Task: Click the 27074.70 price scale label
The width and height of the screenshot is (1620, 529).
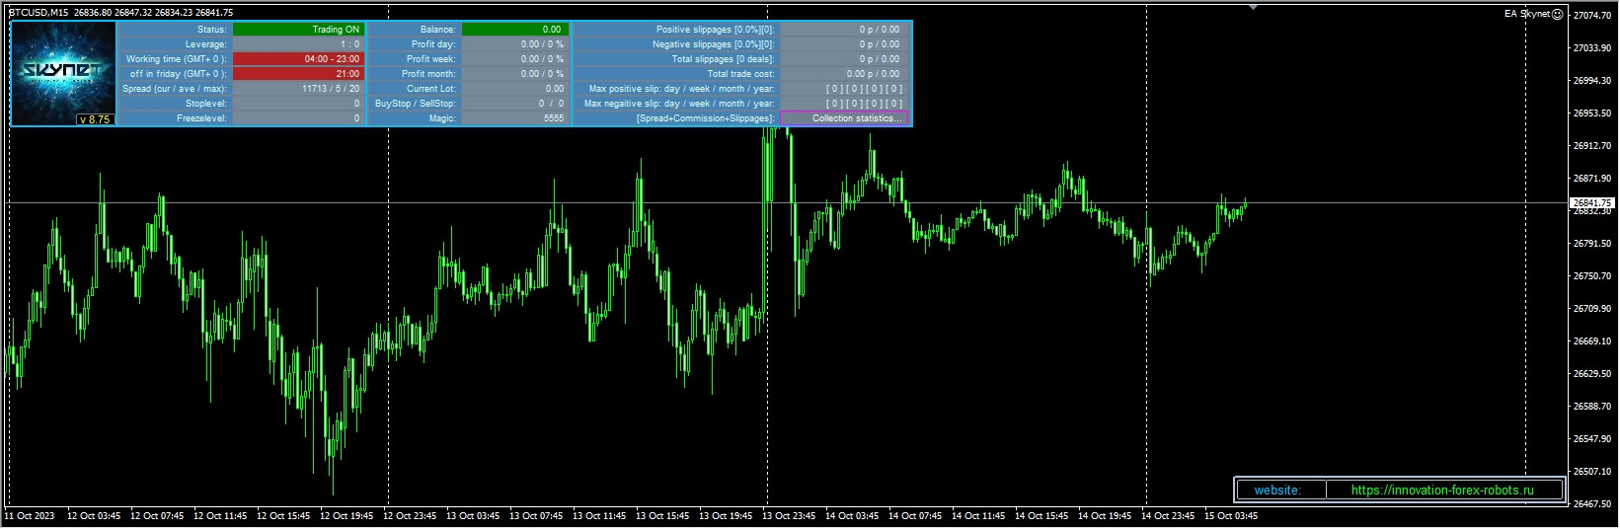Action: point(1591,16)
